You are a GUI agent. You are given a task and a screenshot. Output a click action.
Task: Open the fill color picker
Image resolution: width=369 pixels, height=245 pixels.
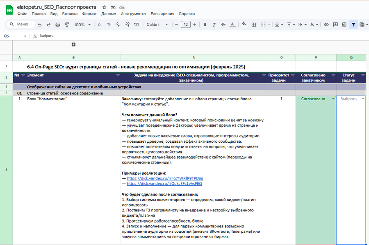tap(245, 25)
